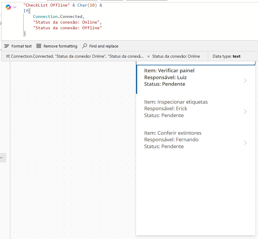The width and height of the screenshot is (258, 239).
Task: Open Find and replace magnifier icon
Action: point(85,46)
